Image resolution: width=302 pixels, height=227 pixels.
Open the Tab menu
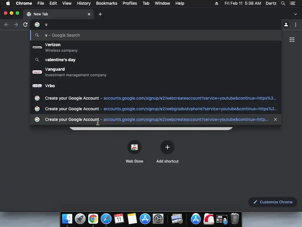click(x=146, y=3)
